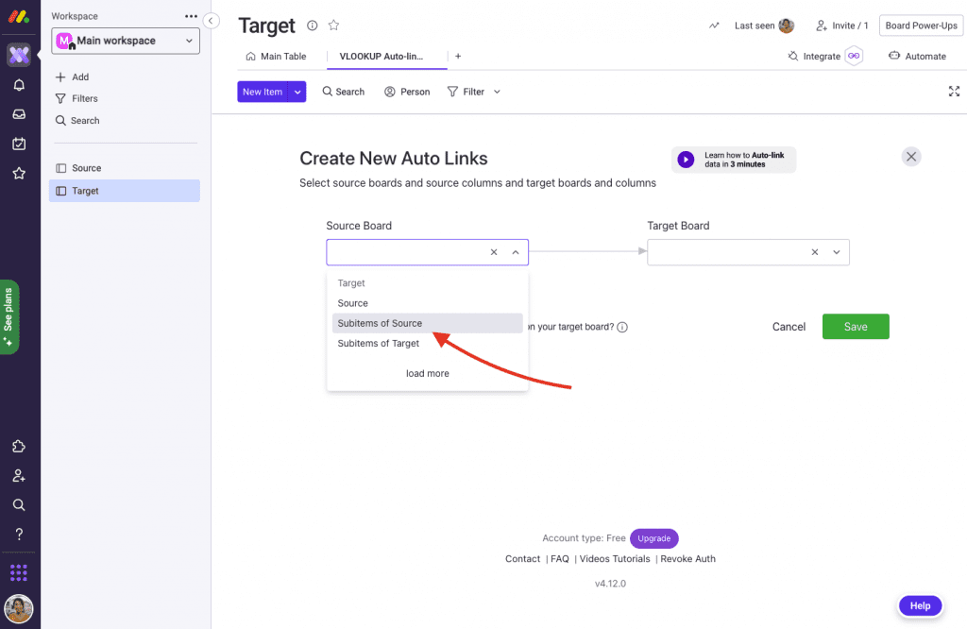Open the inbox icon in sidebar
The height and width of the screenshot is (629, 967).
point(19,114)
